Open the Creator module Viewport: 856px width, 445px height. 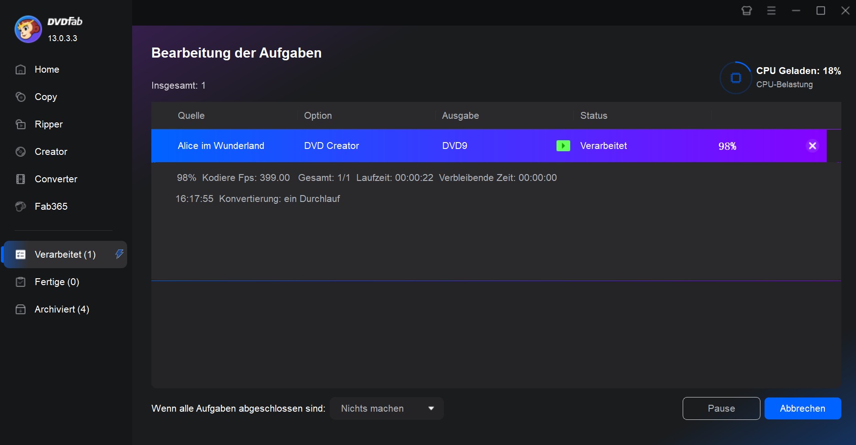[x=51, y=152]
